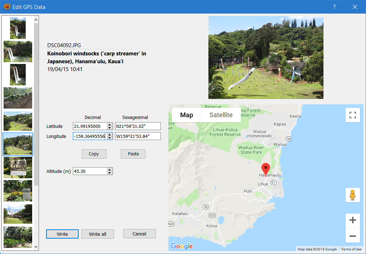
Task: Click the sexagesimal longitude field
Action: pos(138,136)
